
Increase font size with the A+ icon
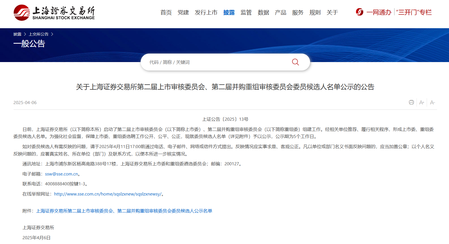click(x=422, y=102)
